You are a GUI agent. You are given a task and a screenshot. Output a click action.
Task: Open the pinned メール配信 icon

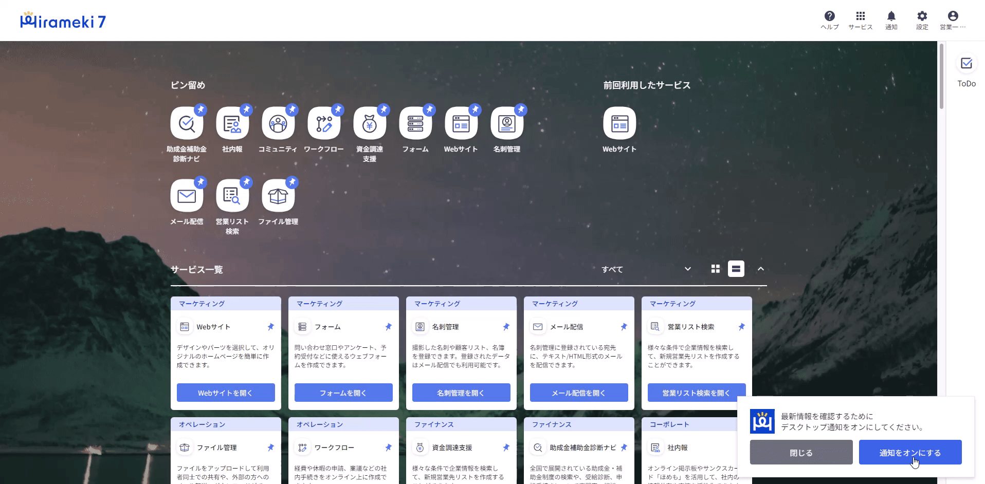click(187, 196)
